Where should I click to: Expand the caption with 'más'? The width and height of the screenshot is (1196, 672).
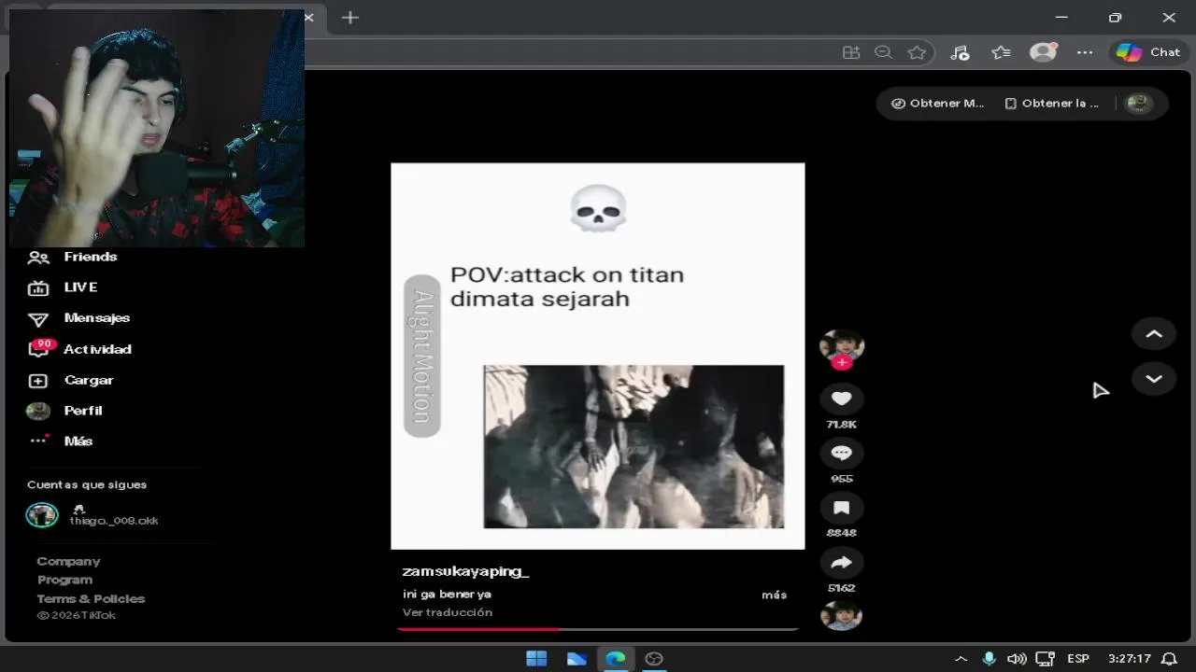774,595
